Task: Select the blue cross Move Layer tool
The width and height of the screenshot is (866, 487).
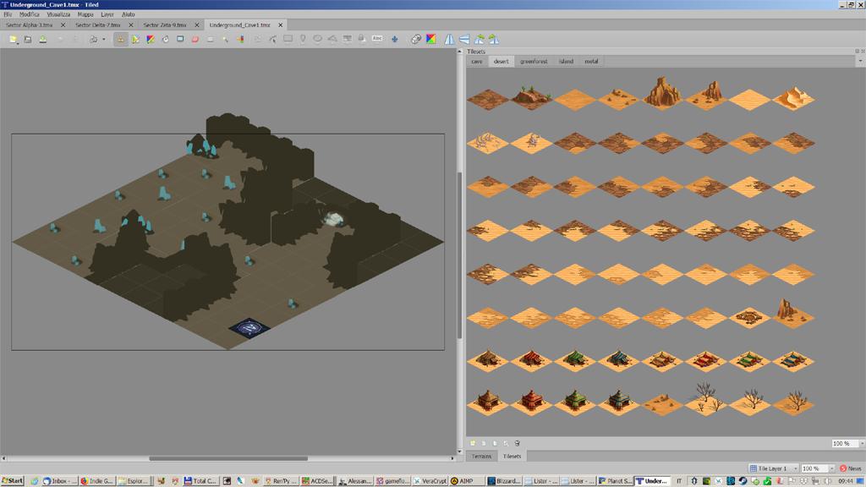Action: click(x=394, y=39)
